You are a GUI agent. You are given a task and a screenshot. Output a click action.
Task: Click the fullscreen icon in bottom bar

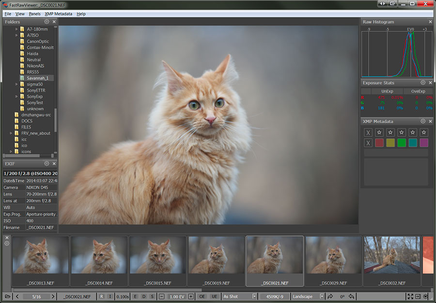click(410, 296)
